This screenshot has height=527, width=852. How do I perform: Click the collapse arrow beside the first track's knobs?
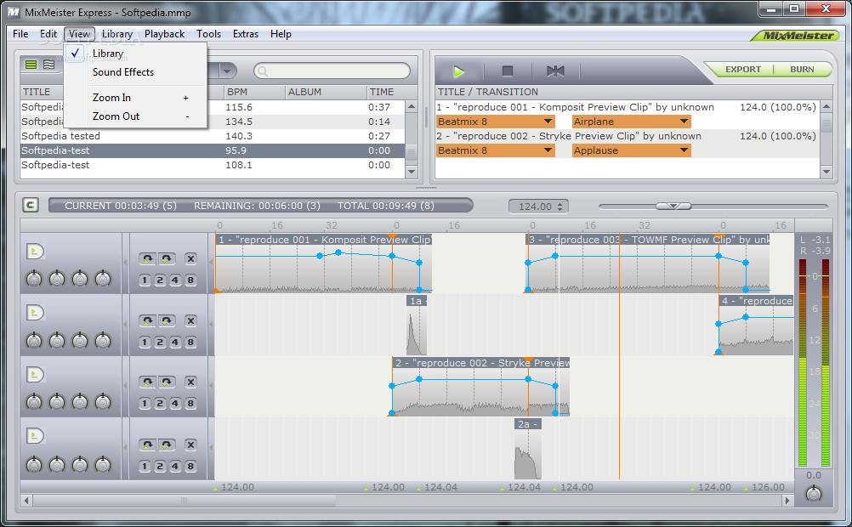126,263
